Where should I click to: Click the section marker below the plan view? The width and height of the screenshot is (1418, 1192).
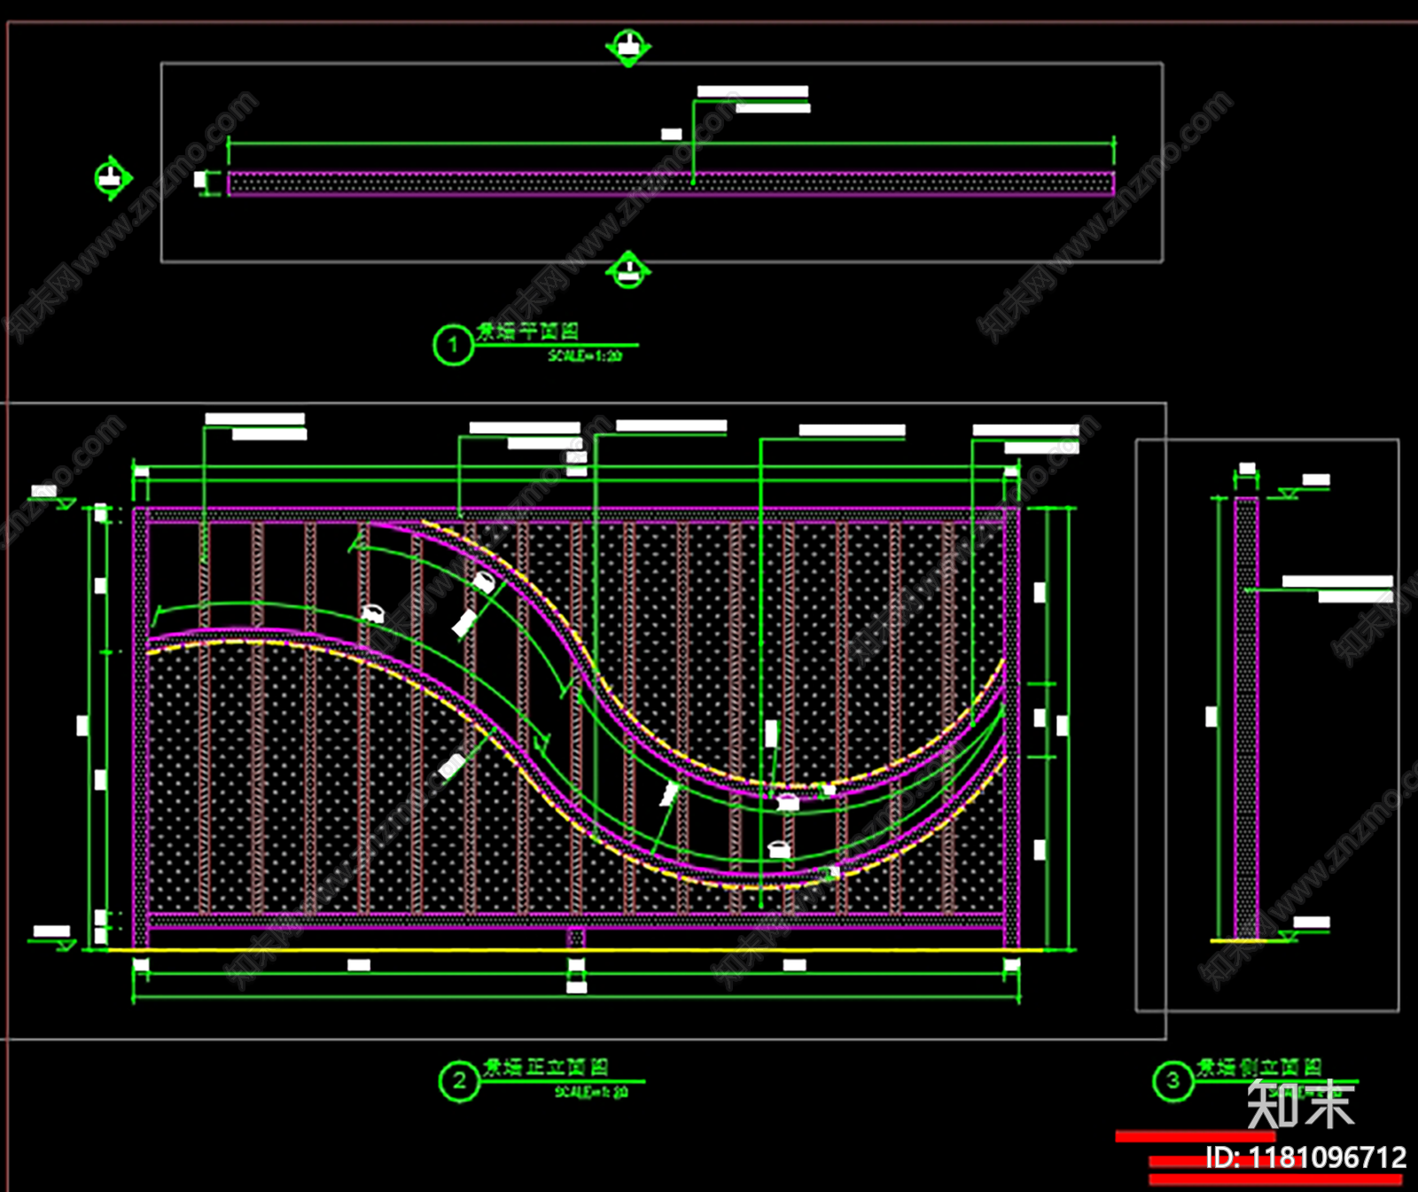tap(628, 269)
